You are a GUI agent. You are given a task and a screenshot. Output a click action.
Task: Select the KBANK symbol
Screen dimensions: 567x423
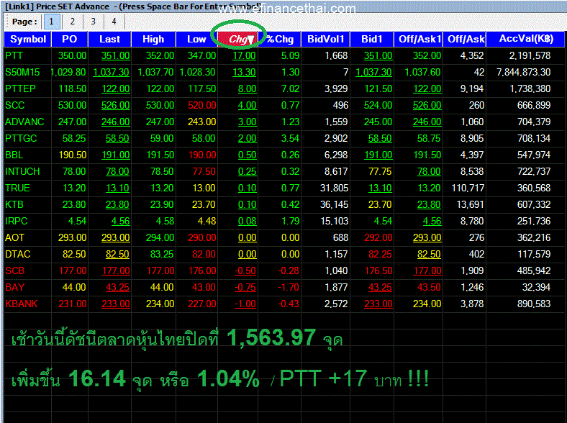tap(22, 304)
